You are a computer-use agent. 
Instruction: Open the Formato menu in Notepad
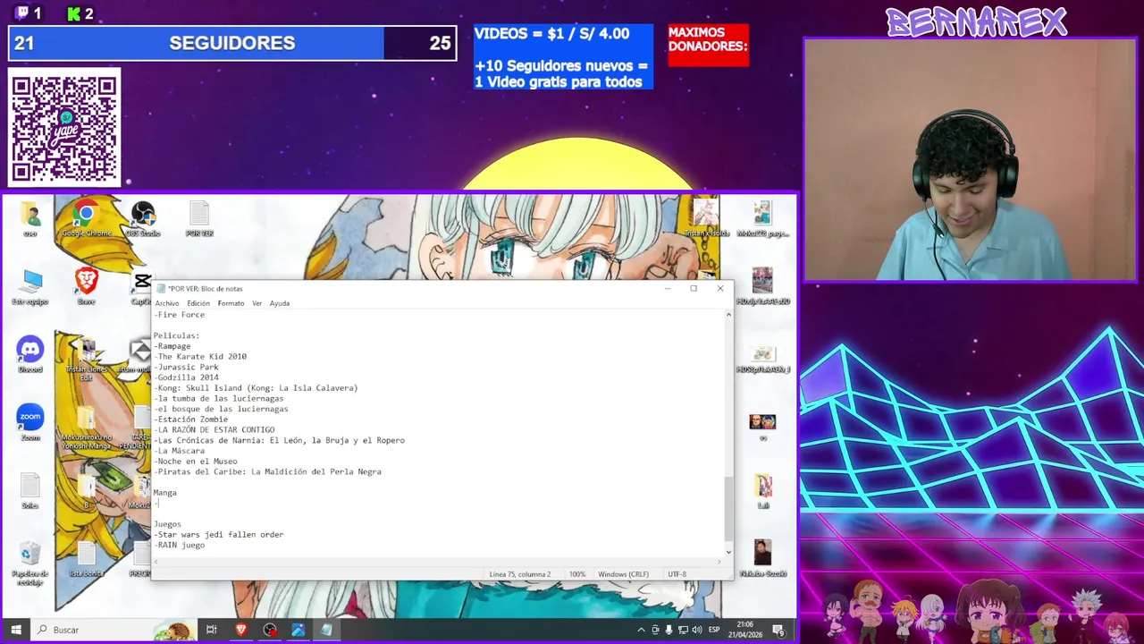231,303
